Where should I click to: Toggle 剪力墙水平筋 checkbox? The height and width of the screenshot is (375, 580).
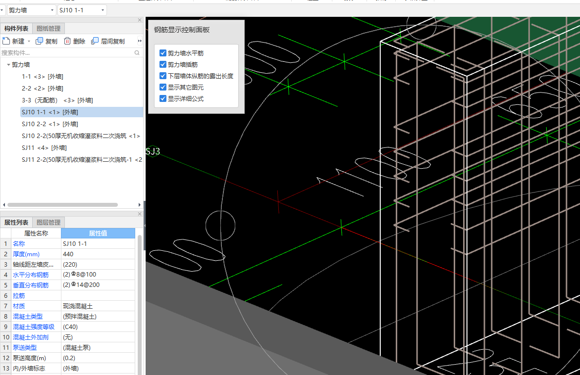163,53
